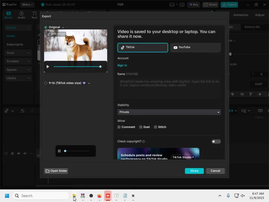Click the Pro upgrade button
The height and width of the screenshot is (202, 269).
click(194, 5)
